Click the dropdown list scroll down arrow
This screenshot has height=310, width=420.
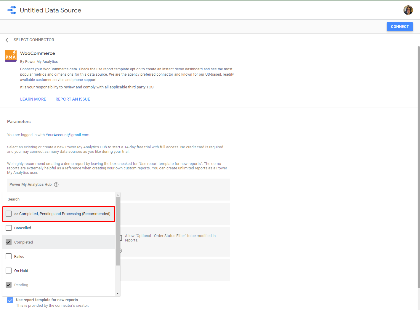(x=118, y=293)
